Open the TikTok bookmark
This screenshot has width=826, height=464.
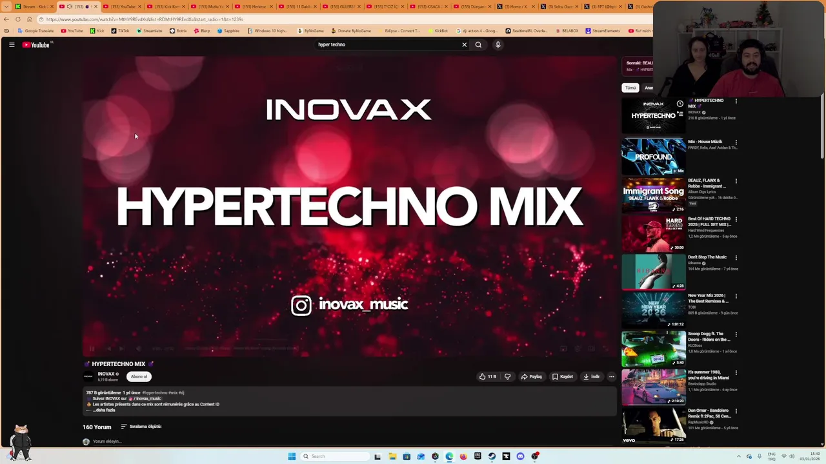pyautogui.click(x=120, y=31)
